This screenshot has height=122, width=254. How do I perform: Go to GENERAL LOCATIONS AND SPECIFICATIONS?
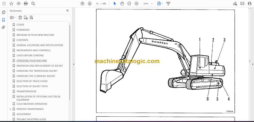(40, 45)
